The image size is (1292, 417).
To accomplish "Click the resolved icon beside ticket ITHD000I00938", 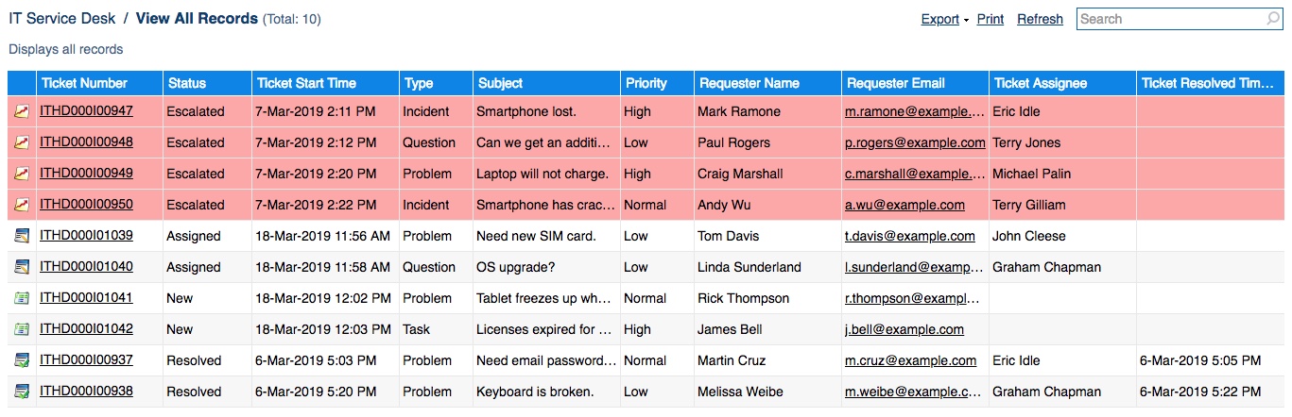I will tap(22, 392).
